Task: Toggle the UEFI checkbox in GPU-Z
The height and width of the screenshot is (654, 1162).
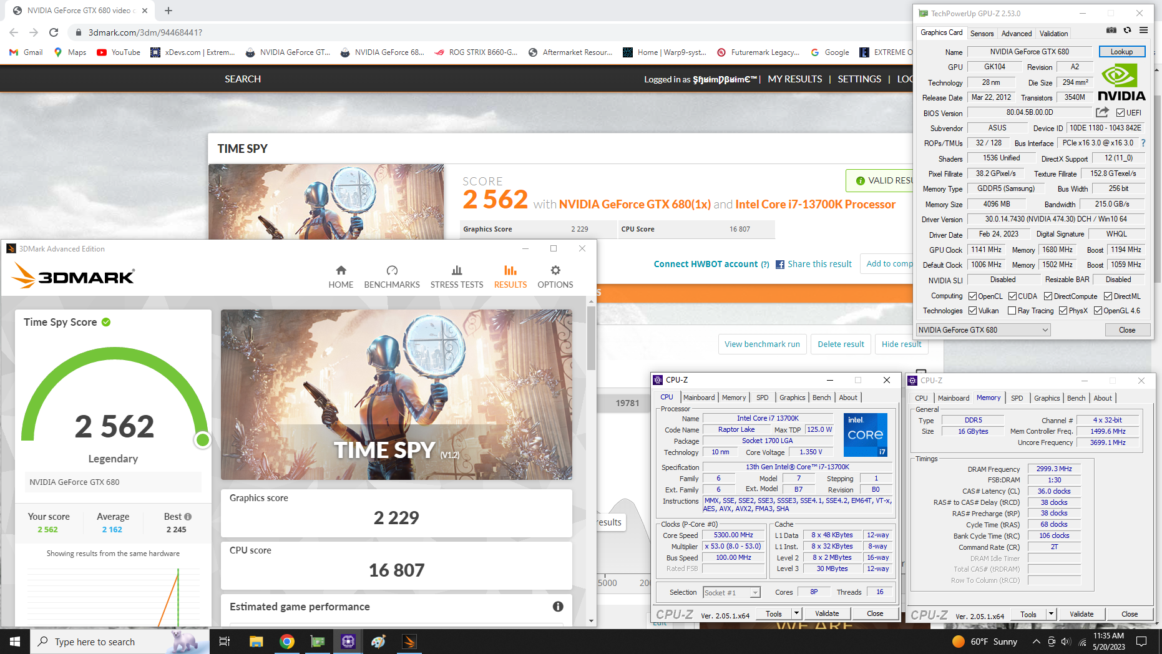Action: pos(1121,113)
